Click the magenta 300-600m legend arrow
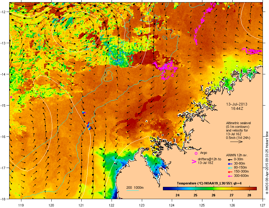The image size is (269, 208). 230,176
